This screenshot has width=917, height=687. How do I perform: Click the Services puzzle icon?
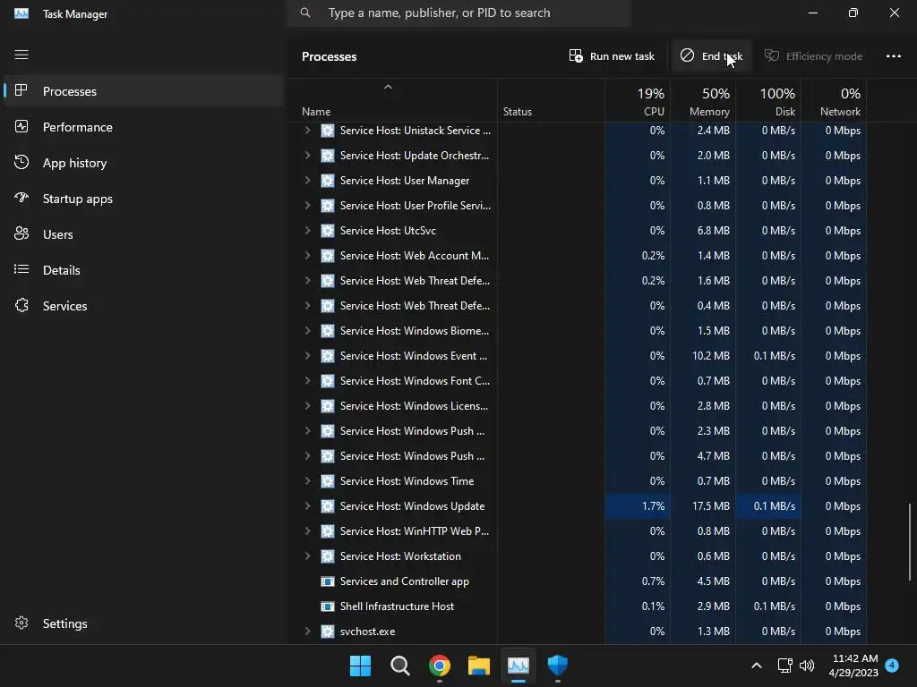(x=21, y=305)
